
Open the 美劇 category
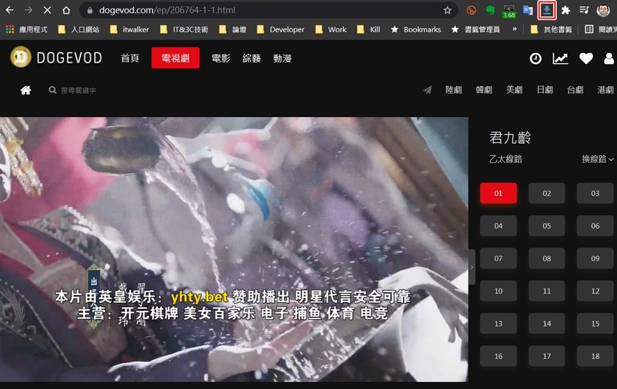pyautogui.click(x=514, y=90)
